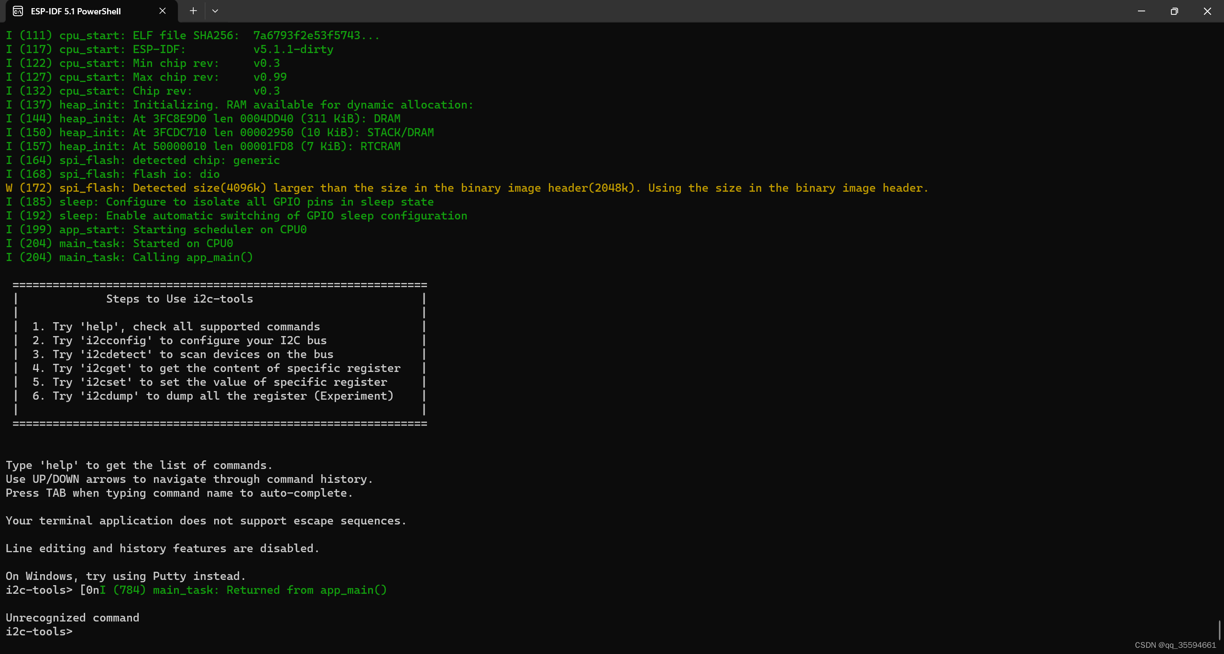1224x654 pixels.
Task: Click the 'Unrecognized command' message text
Action: tap(72, 618)
